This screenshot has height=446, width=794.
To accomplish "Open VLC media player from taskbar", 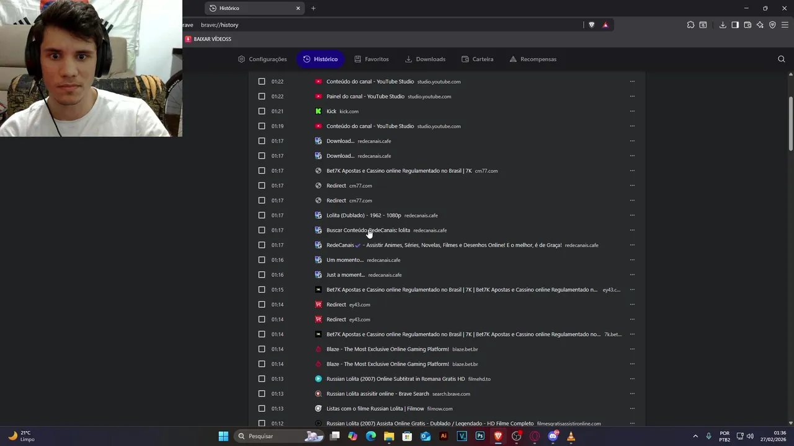I will click(571, 436).
